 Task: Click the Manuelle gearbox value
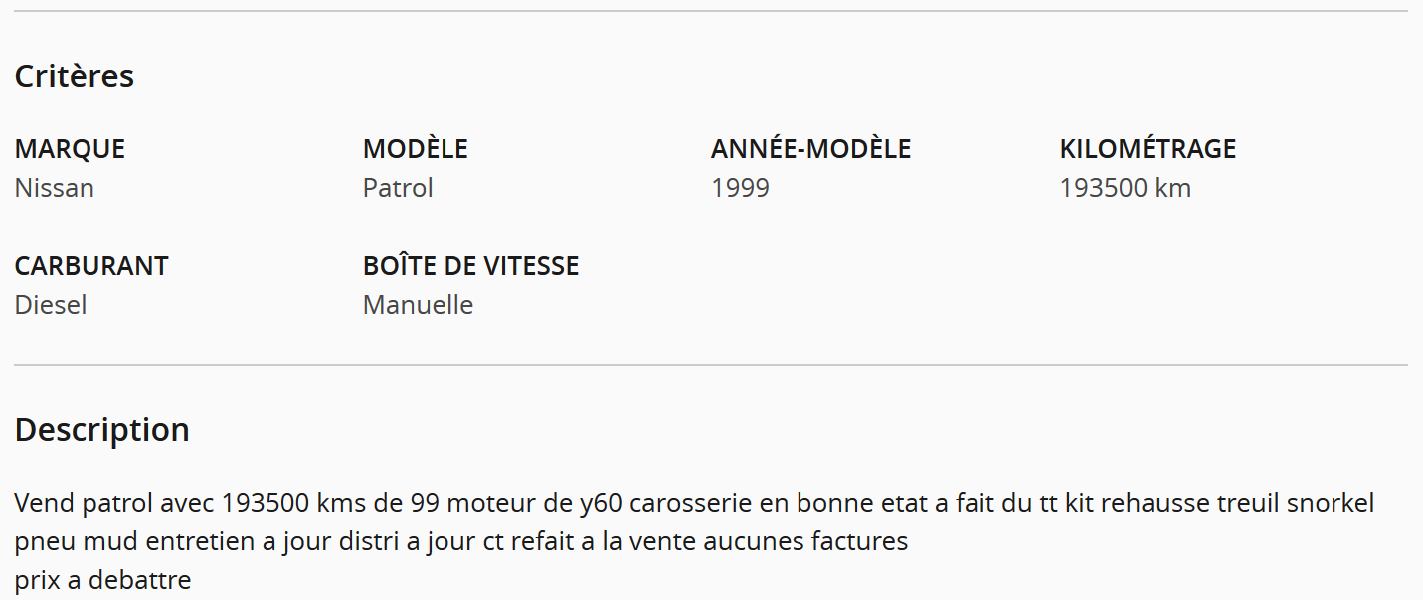(x=418, y=305)
